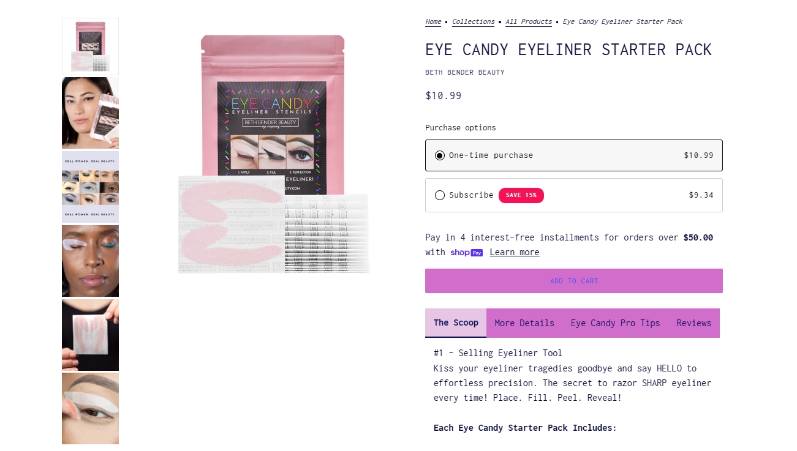Click the Save 15% badge
Screen dimensions: 797x451
pyautogui.click(x=521, y=195)
